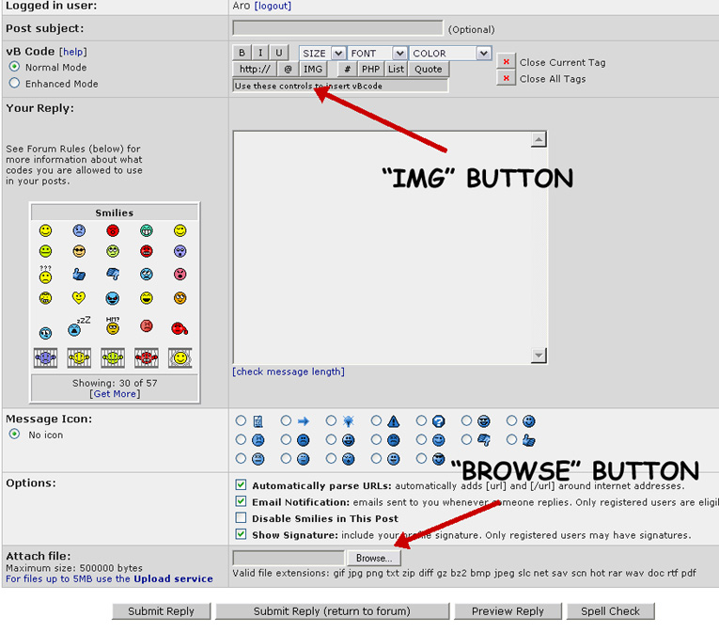Click the IMG button in vB Code toolbar
Image resolution: width=719 pixels, height=633 pixels.
[x=313, y=70]
